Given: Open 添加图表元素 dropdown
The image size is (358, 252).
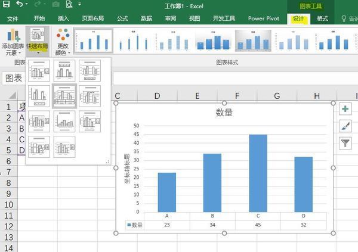Looking at the screenshot, I should tap(13, 42).
